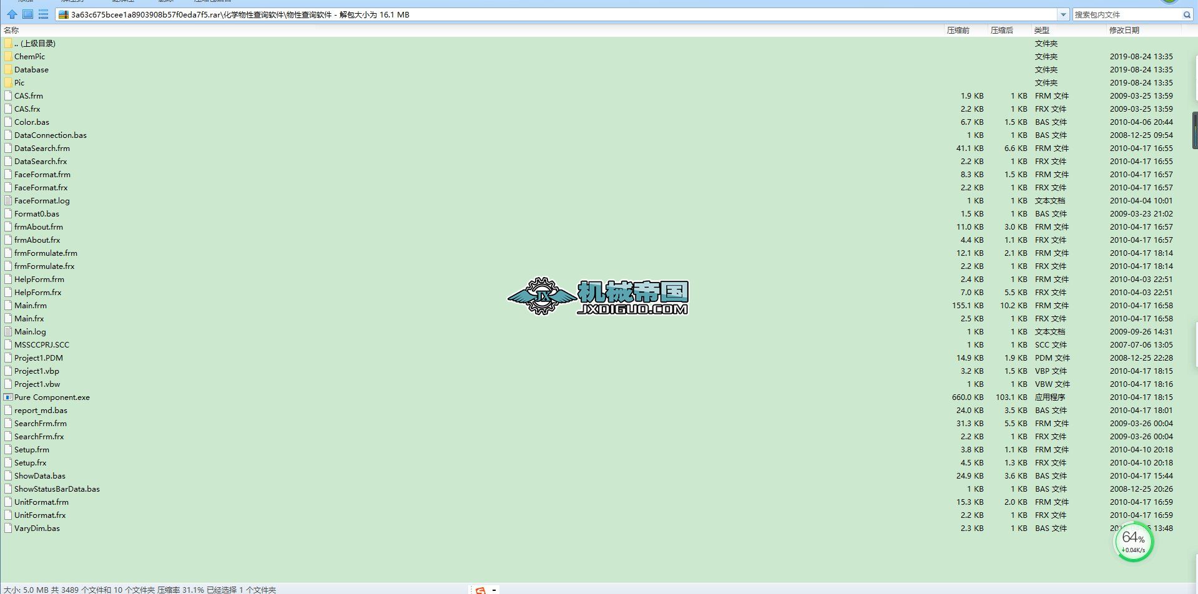Click the Main.log text document icon
This screenshot has height=594, width=1198.
point(8,331)
